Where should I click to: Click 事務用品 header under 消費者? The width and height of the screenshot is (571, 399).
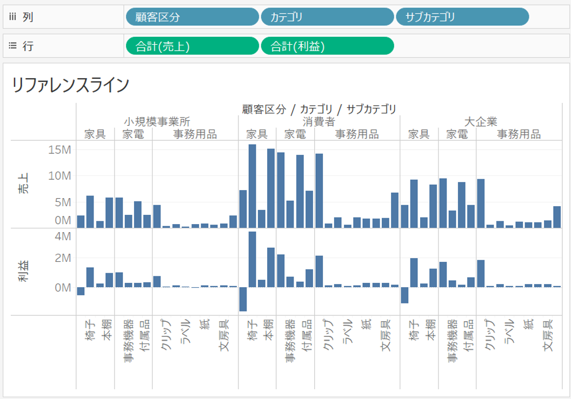(357, 134)
